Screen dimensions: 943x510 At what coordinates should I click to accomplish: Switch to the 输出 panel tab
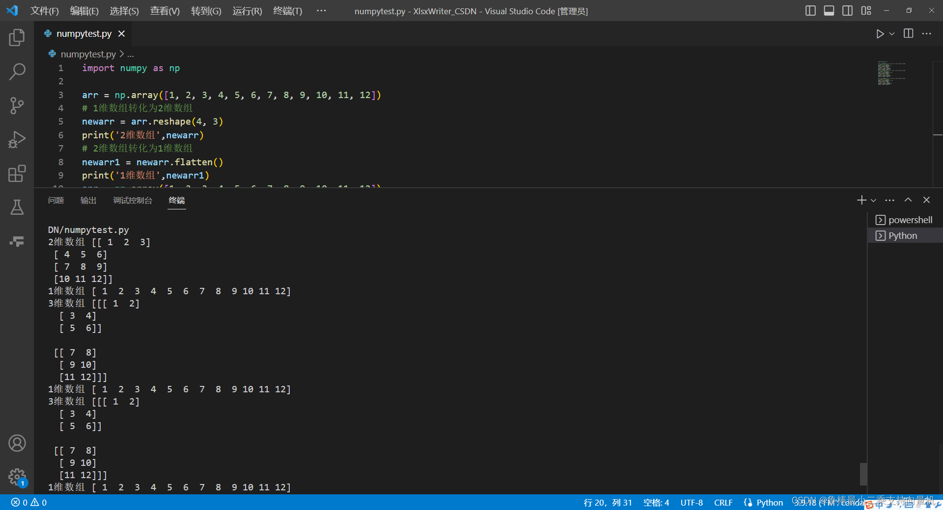click(88, 200)
